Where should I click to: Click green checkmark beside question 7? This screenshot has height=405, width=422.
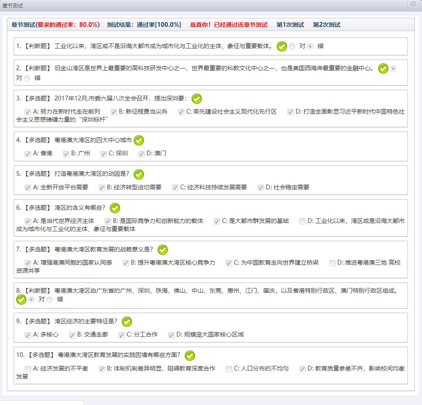click(x=163, y=250)
